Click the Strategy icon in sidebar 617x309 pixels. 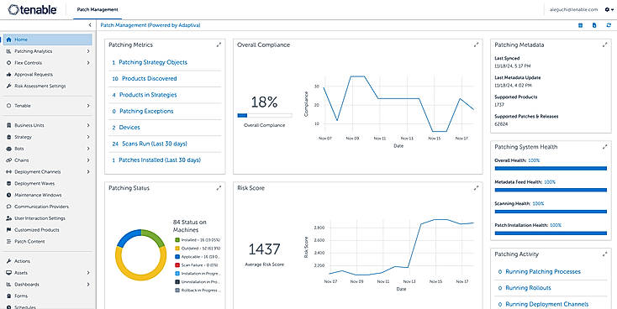pyautogui.click(x=8, y=137)
